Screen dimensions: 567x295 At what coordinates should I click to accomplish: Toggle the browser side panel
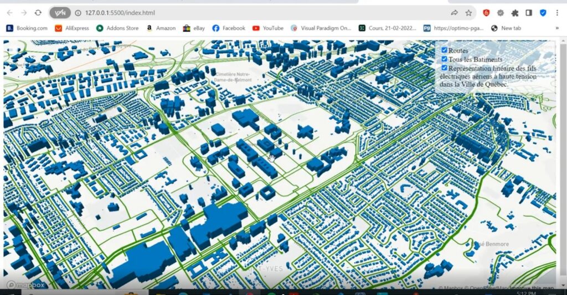pyautogui.click(x=529, y=13)
